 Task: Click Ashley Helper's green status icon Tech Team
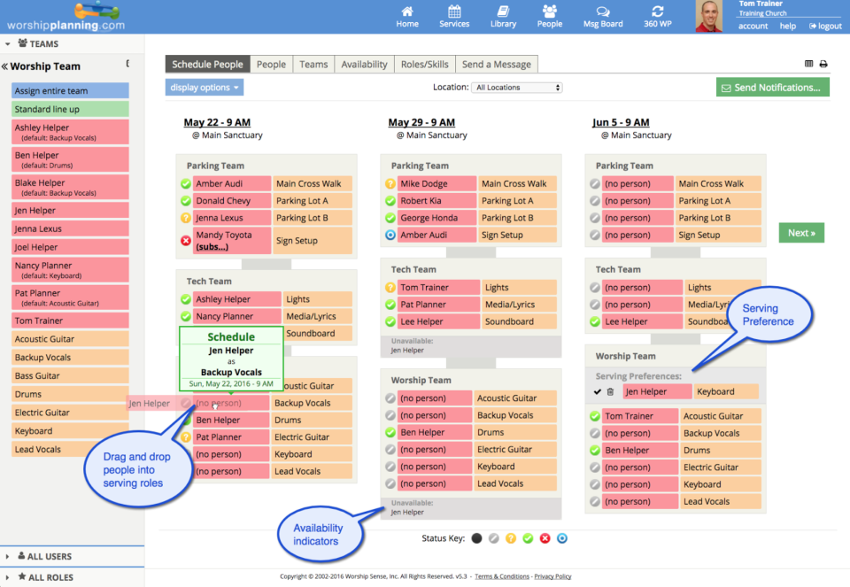click(x=185, y=299)
